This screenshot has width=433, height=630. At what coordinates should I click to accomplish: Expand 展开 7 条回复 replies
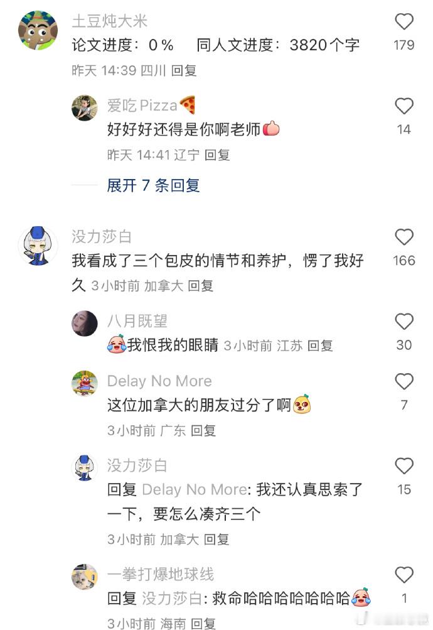pos(153,186)
